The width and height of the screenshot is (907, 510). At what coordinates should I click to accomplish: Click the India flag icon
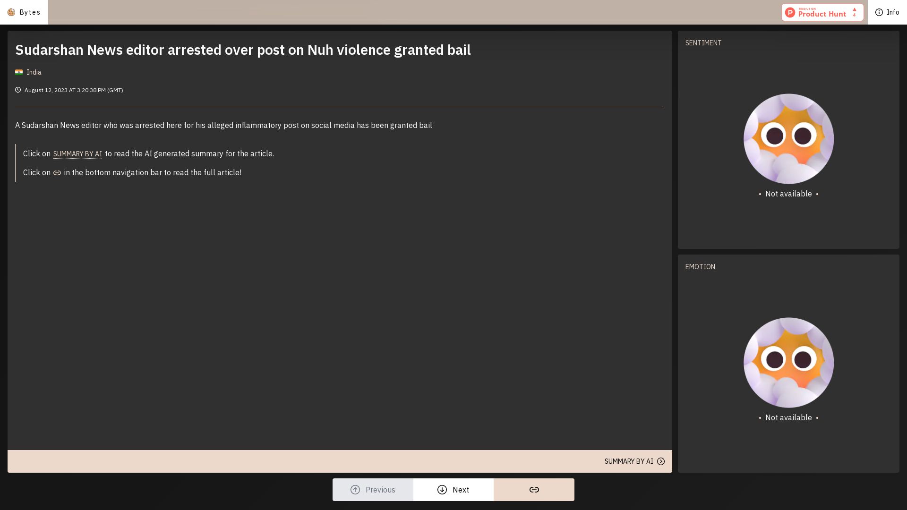(x=19, y=72)
